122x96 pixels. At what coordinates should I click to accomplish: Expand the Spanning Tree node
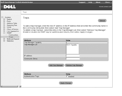point(4,25)
